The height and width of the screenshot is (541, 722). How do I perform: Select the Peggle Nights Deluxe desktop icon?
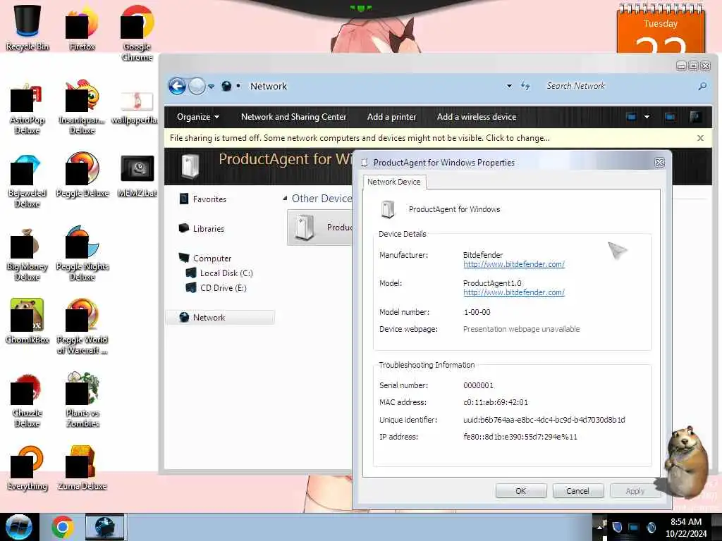82,254
